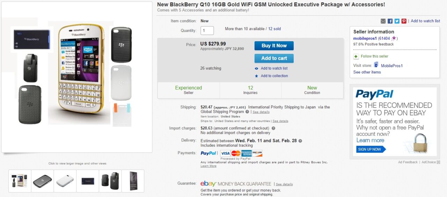Click the Add to cart button
447x197 pixels.
coord(274,58)
